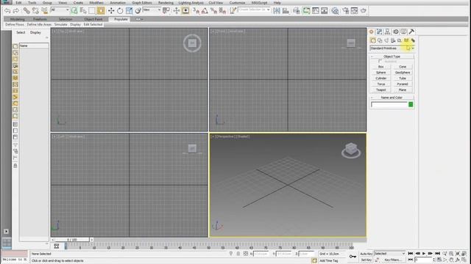Click the Redo arrow icon

(15, 11)
